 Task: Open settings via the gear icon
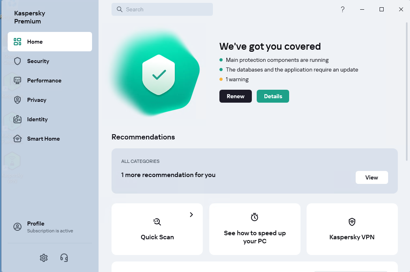point(44,258)
